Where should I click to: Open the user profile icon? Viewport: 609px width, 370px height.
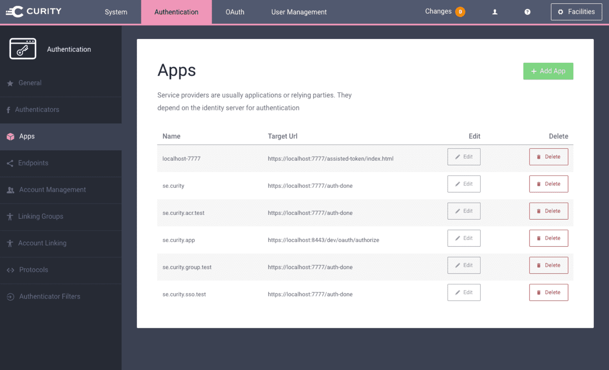point(495,12)
